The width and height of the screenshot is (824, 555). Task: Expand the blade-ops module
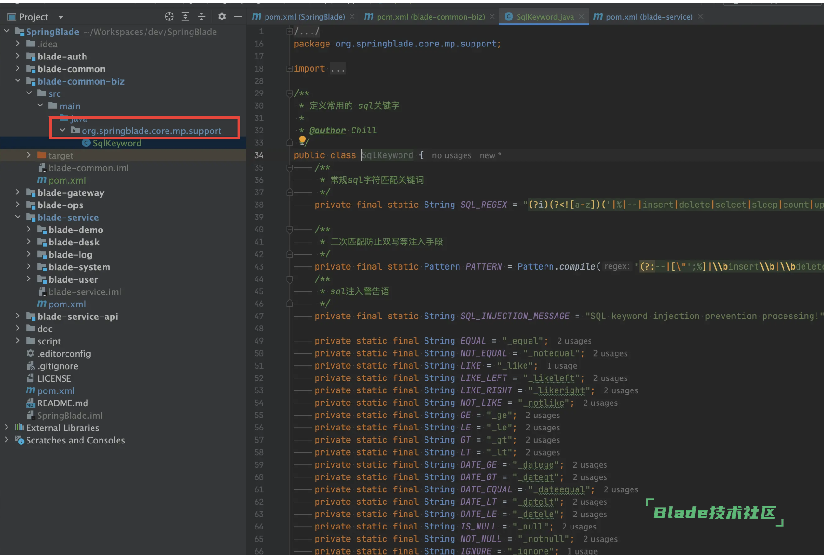[18, 205]
